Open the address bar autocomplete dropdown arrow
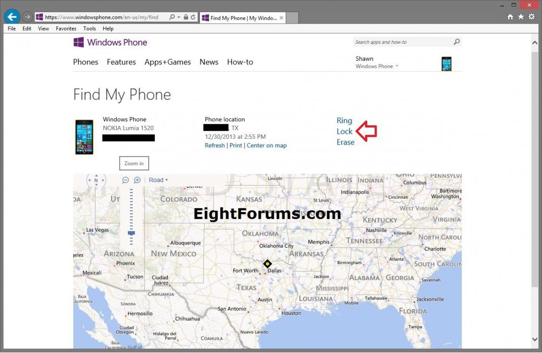This screenshot has width=542, height=353. pos(179,17)
